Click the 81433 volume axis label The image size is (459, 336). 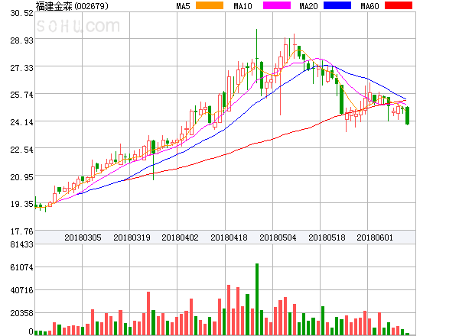[x=21, y=244]
